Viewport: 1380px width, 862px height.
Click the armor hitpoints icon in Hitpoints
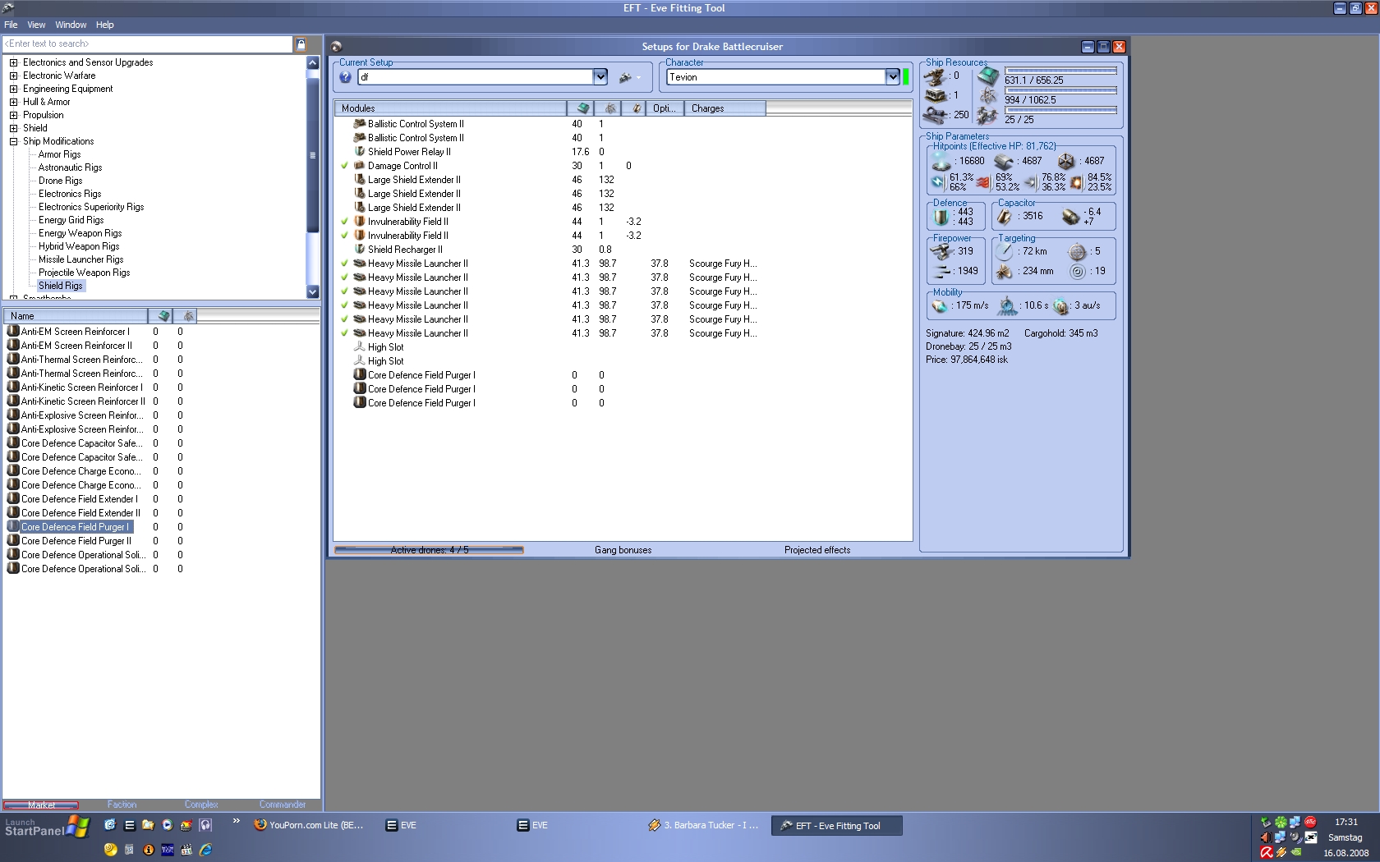click(1004, 162)
